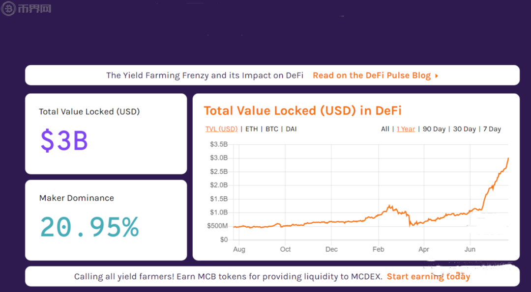Viewport: 531px width, 292px height.
Task: Switch the chart to ETH
Action: point(251,129)
